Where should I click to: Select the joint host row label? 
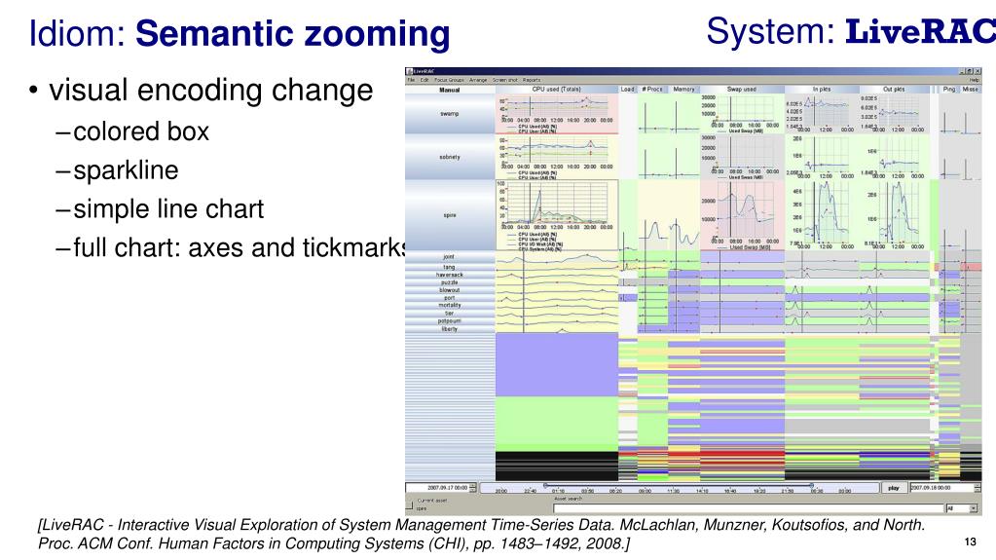click(449, 257)
